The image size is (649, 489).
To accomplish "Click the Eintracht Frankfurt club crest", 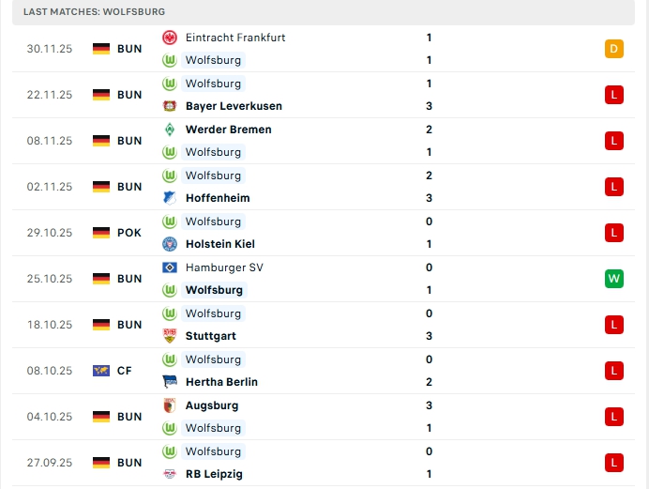I will coord(170,38).
